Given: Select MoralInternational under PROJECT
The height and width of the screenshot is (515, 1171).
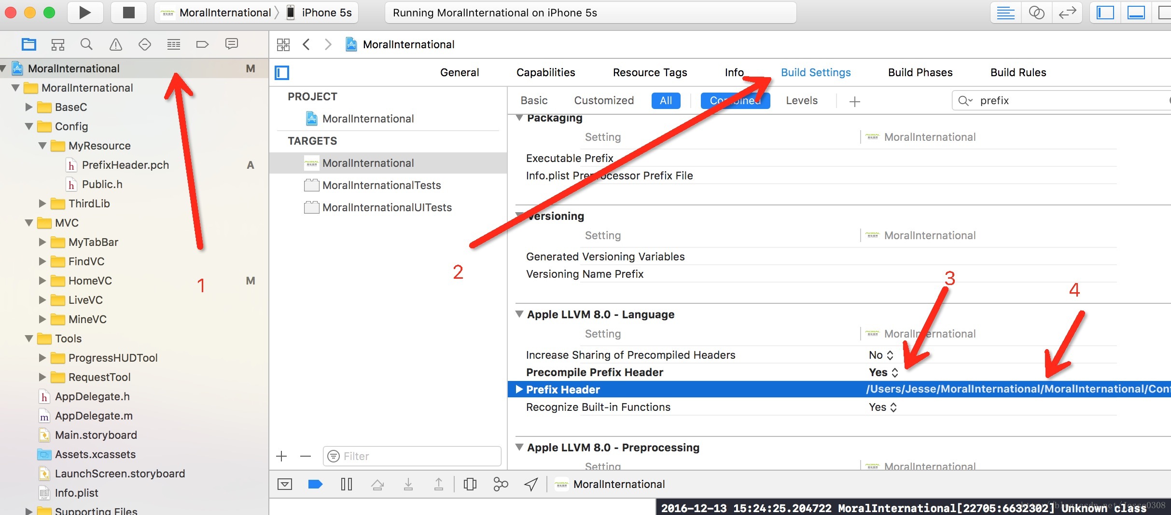Looking at the screenshot, I should point(368,119).
